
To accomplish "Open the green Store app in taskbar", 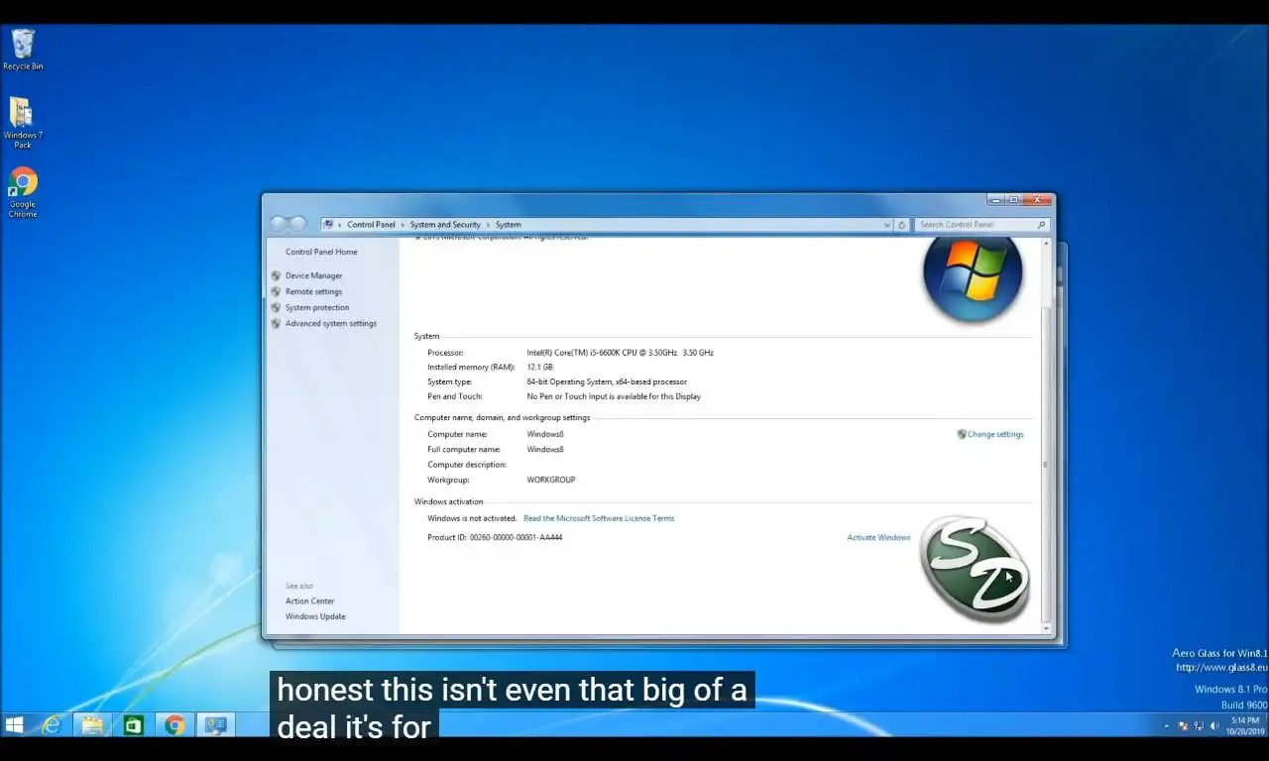I will tap(133, 725).
